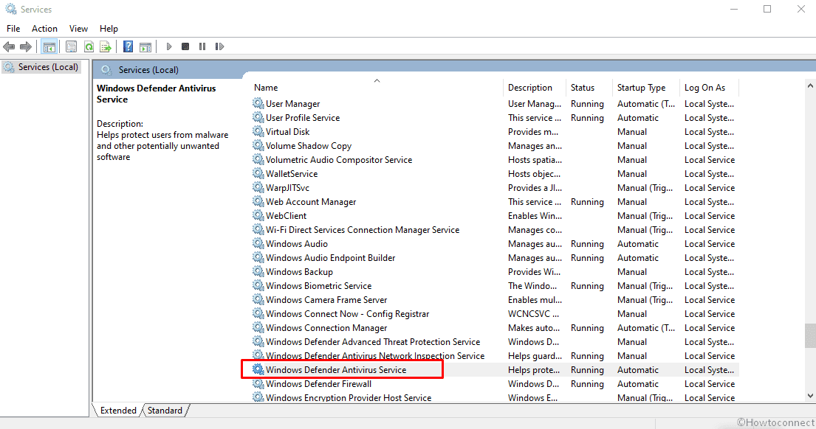Open the Help toolbar icon

tap(128, 46)
